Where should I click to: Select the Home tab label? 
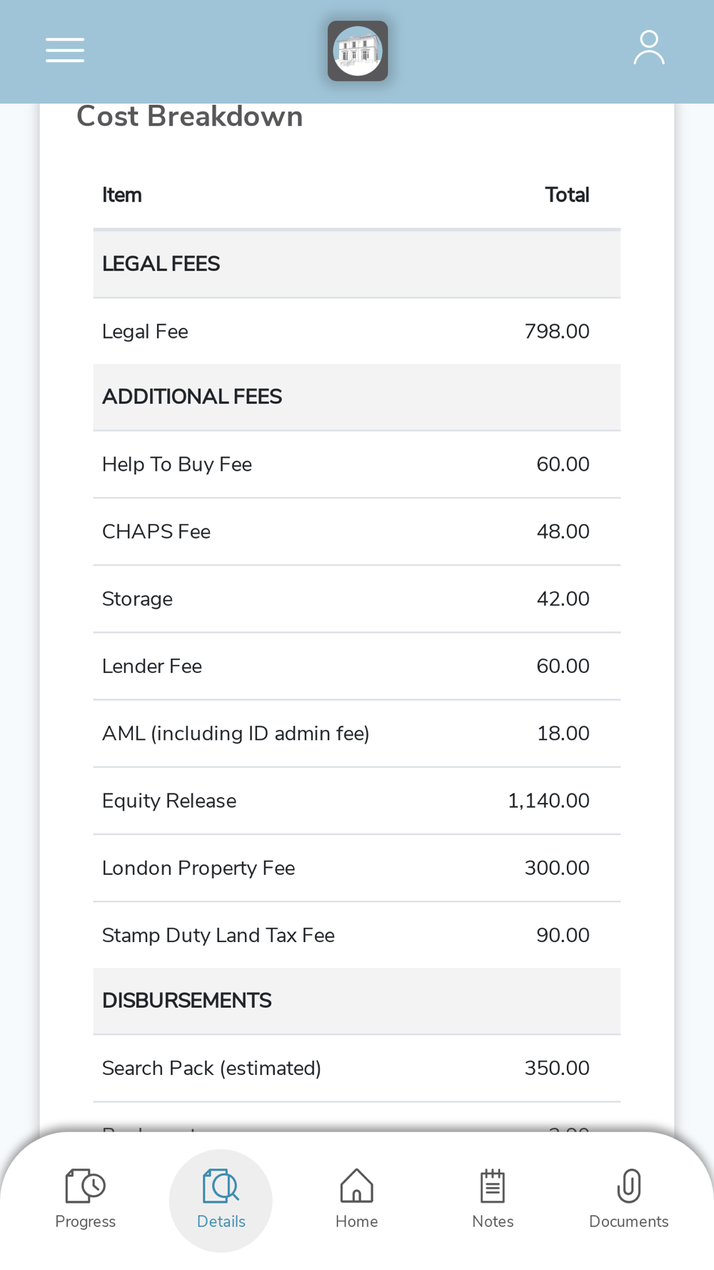click(x=356, y=1221)
